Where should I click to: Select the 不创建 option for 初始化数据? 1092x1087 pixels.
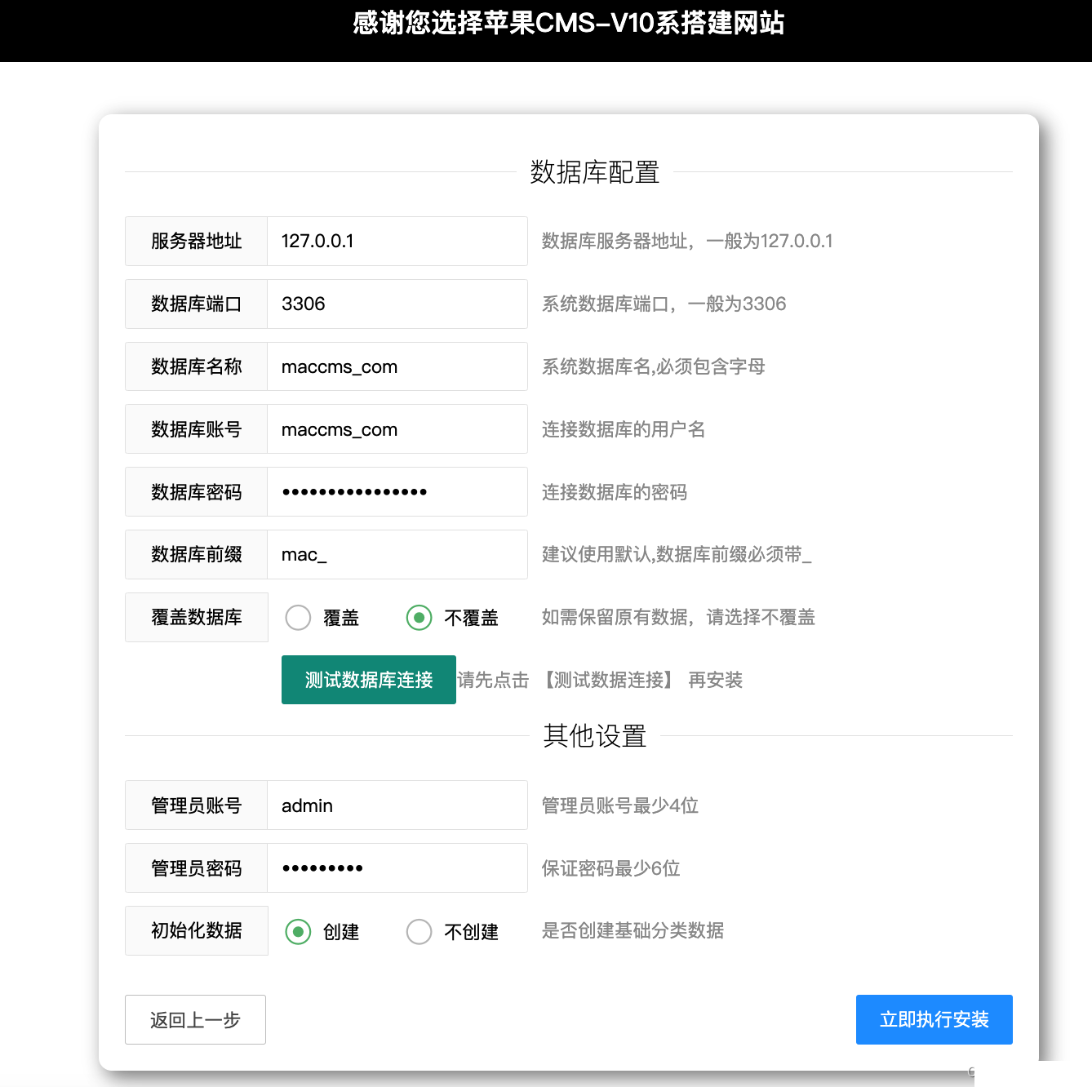(x=419, y=931)
